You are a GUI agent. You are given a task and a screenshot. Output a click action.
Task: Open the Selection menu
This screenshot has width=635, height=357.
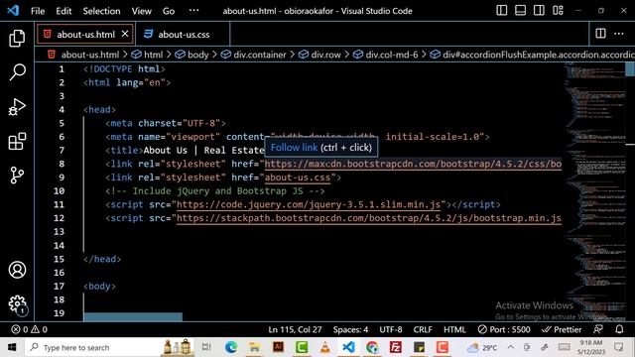[x=101, y=11]
